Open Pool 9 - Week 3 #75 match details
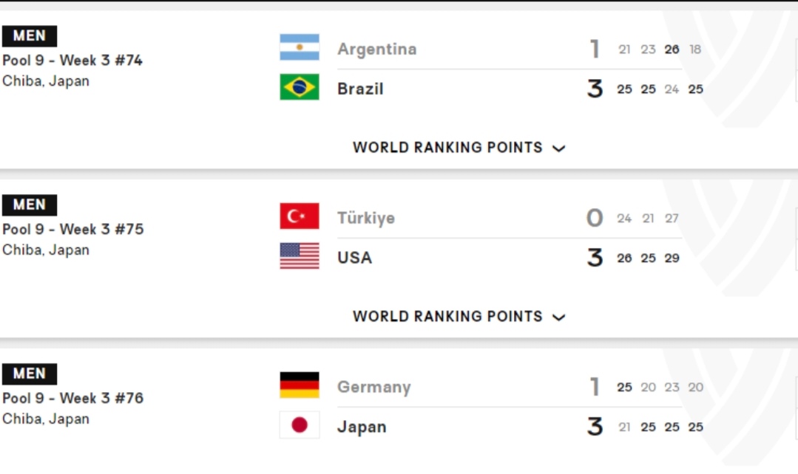The width and height of the screenshot is (798, 474). 72,229
